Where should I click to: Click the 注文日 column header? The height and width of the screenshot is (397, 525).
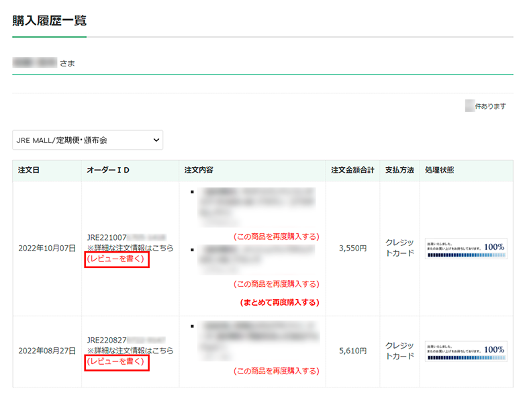point(29,171)
